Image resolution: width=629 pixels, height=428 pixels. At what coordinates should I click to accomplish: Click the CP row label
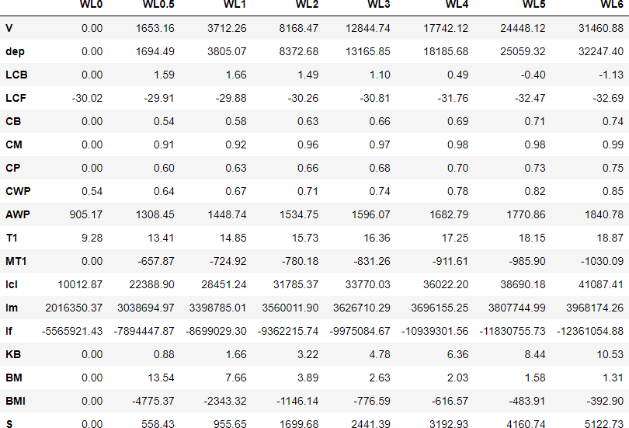13,168
